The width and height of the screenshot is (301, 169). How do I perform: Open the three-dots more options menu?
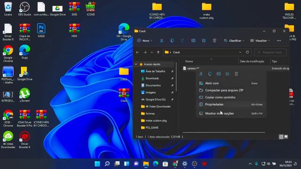(279, 41)
